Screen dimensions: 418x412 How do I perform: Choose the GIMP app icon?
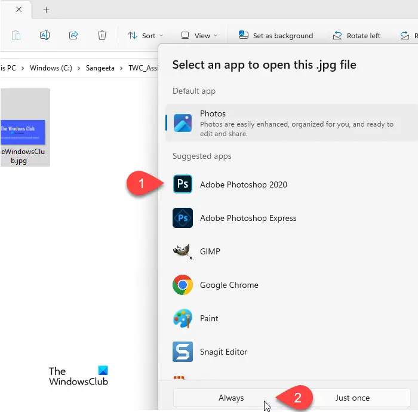[x=183, y=251]
